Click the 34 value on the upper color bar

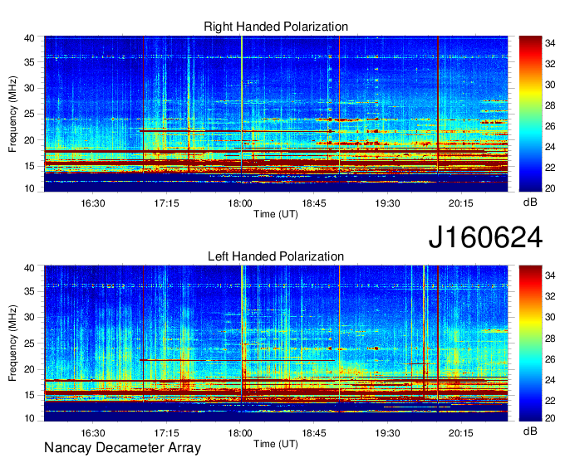click(550, 43)
